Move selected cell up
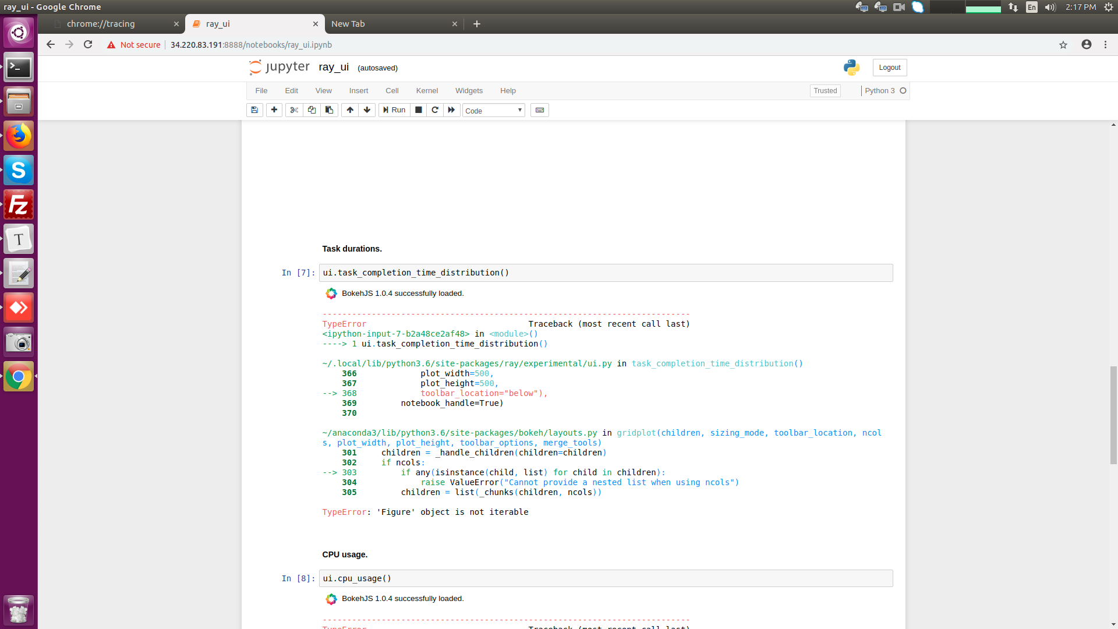This screenshot has width=1118, height=629. coord(350,110)
